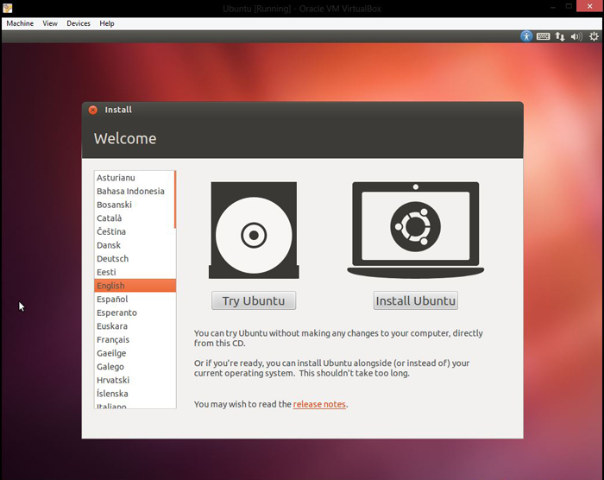This screenshot has width=604, height=480.
Task: Open the sound volume indicator
Action: click(x=576, y=36)
